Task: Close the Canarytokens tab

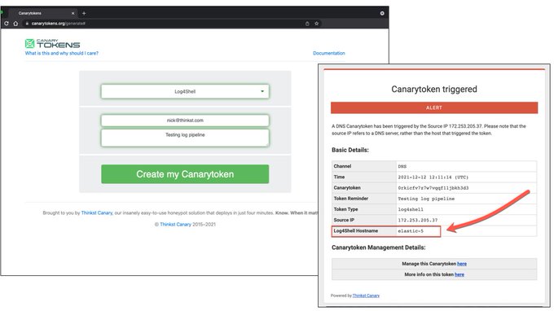Action: (x=73, y=13)
